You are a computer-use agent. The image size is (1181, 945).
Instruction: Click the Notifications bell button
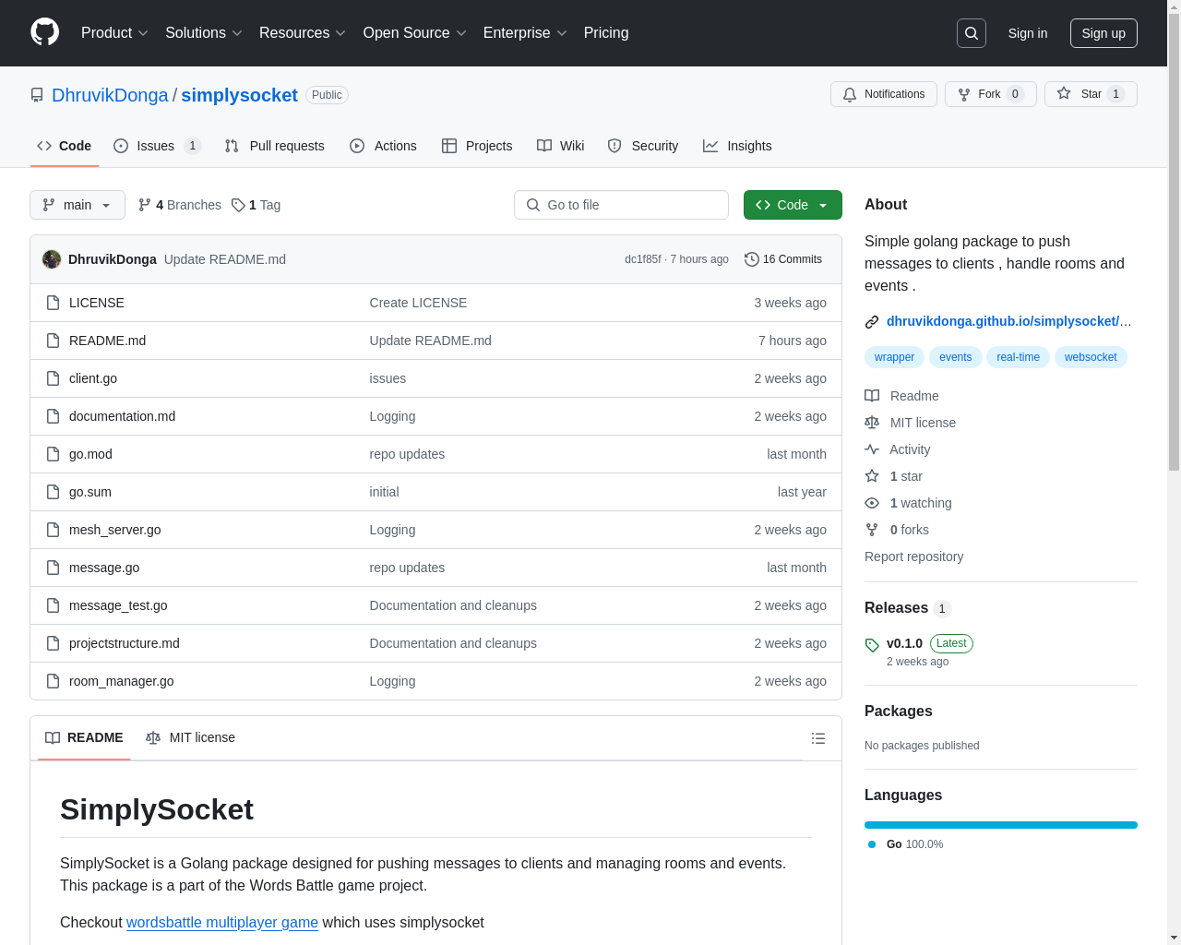point(884,94)
